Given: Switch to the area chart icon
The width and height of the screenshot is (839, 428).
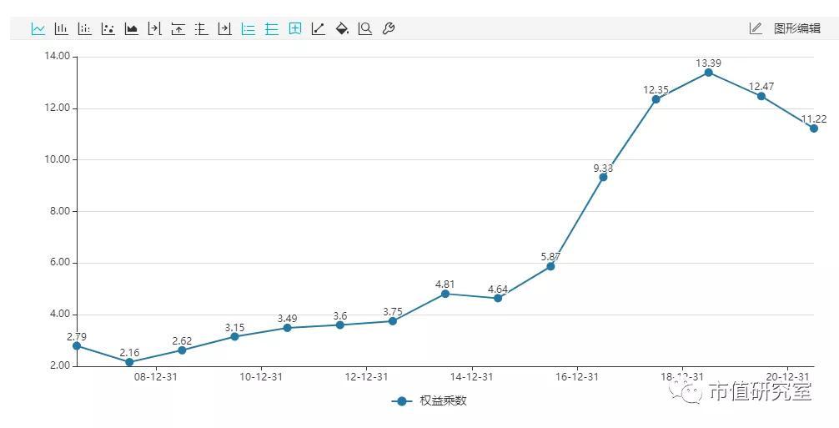Looking at the screenshot, I should [132, 29].
